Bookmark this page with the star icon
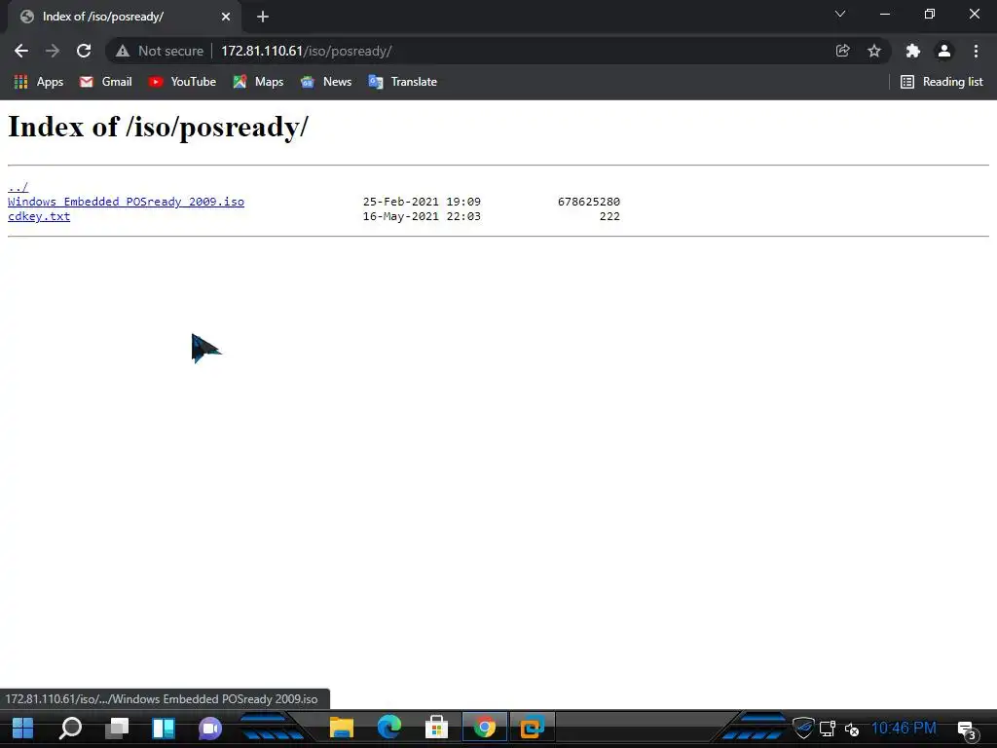The height and width of the screenshot is (748, 997). (874, 51)
